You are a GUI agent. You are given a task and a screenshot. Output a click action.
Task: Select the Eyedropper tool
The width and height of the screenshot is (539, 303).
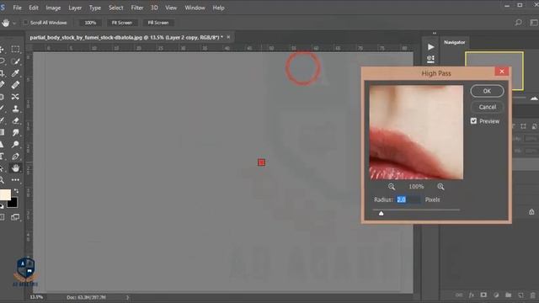15,73
